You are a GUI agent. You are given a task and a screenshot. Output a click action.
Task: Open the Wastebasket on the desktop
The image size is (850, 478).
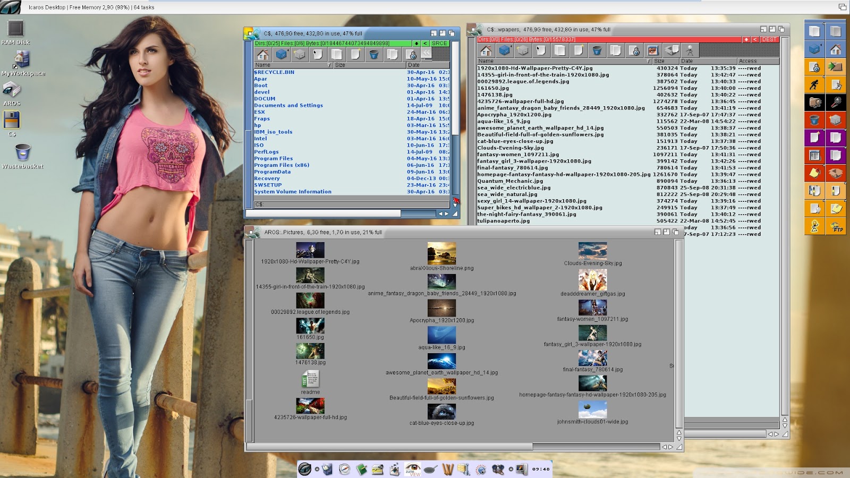pos(22,156)
